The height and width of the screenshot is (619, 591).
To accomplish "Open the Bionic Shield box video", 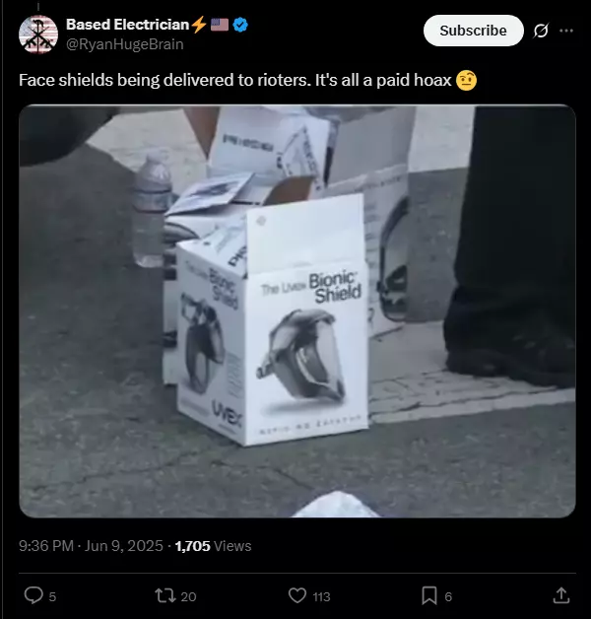I will [297, 311].
